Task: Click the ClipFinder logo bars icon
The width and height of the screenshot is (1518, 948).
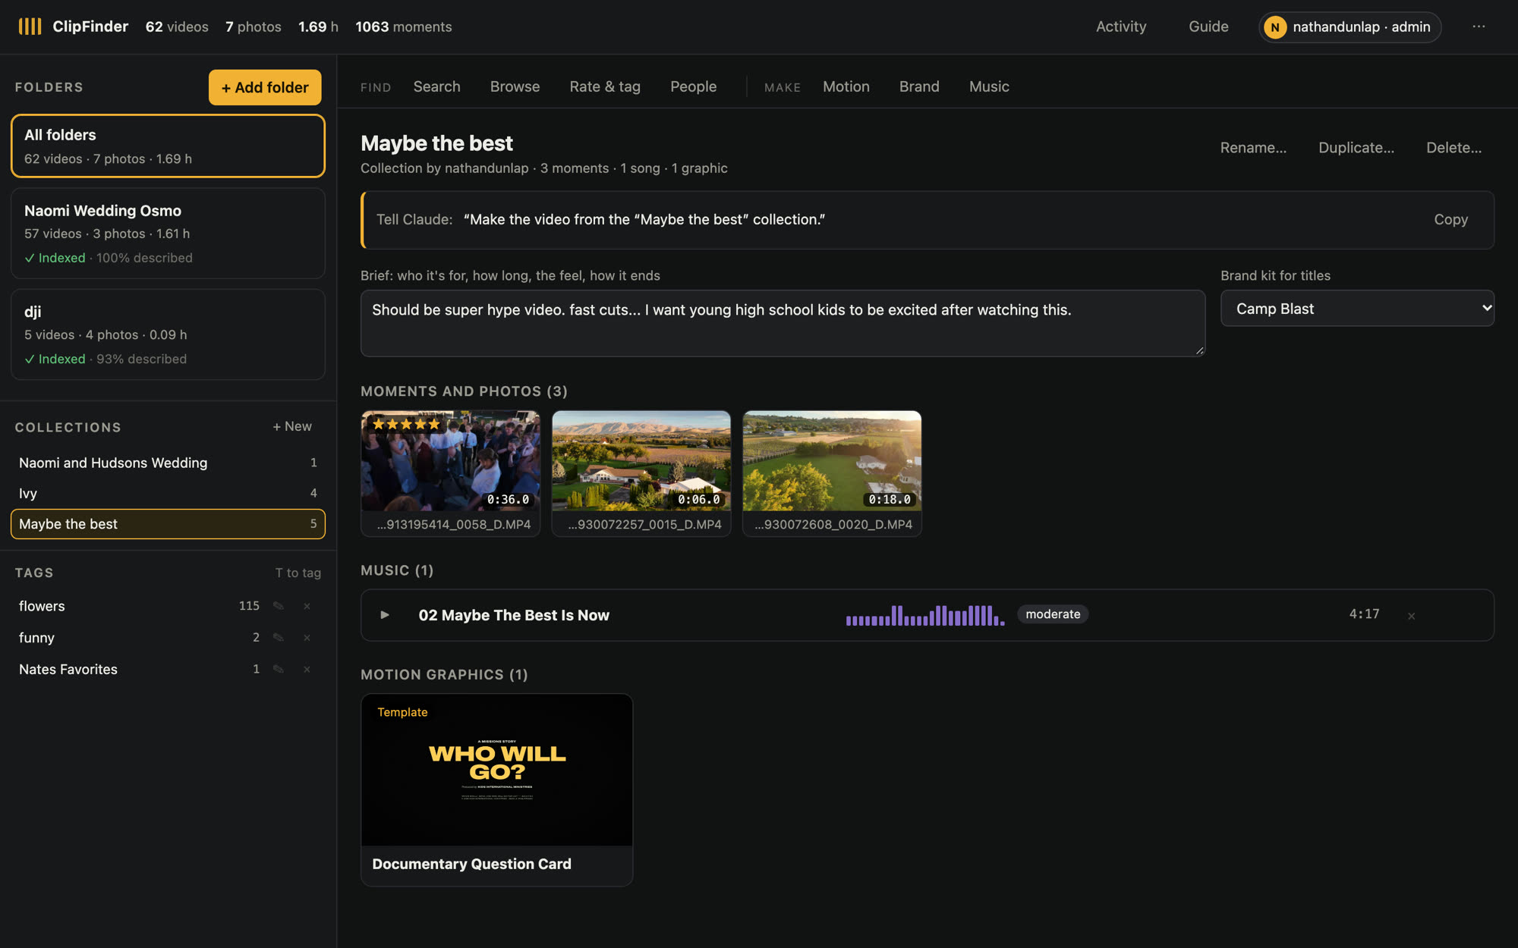Action: coord(30,27)
